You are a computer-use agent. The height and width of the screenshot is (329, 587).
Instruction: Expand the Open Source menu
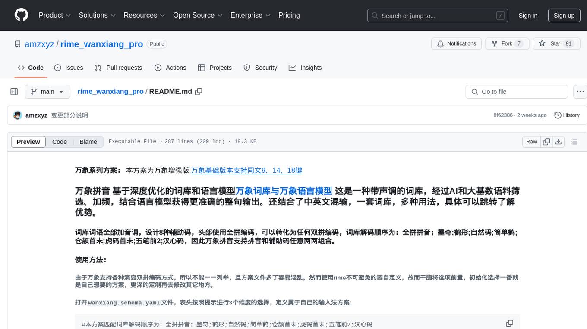point(198,15)
